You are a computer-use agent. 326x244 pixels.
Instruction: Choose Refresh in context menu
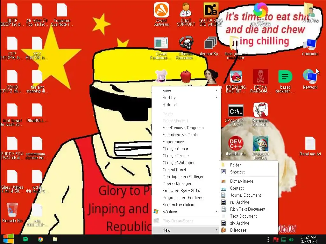[186, 105]
